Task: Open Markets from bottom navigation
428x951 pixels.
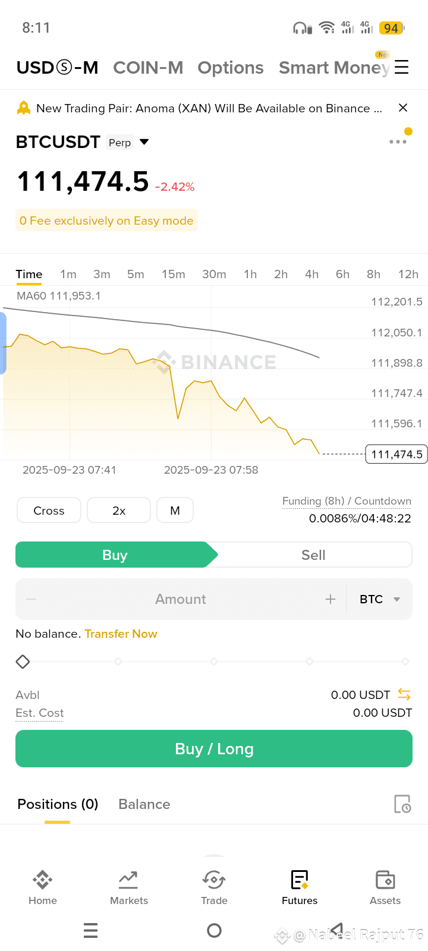Action: 129,887
